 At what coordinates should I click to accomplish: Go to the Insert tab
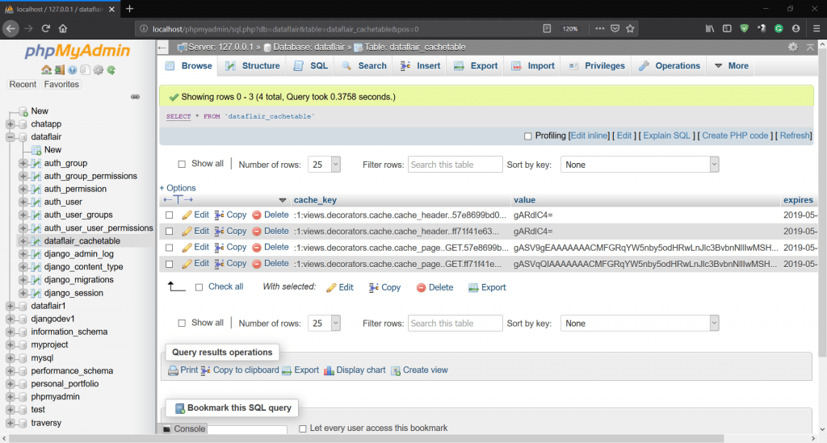[420, 66]
